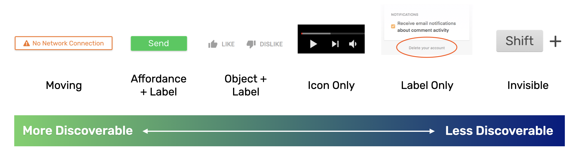Image resolution: width=577 pixels, height=159 pixels.
Task: Click the Delete your account link
Action: click(427, 48)
